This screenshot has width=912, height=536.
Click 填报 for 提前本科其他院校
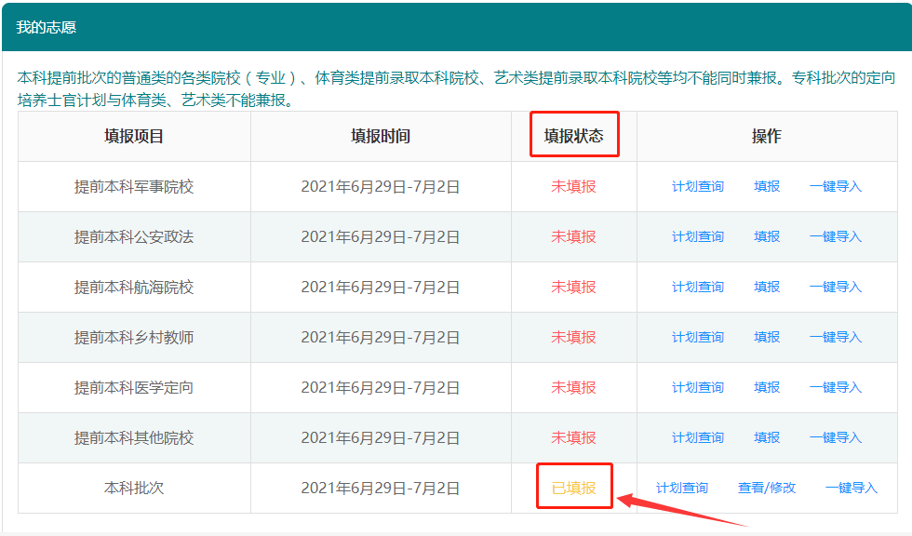pos(767,437)
